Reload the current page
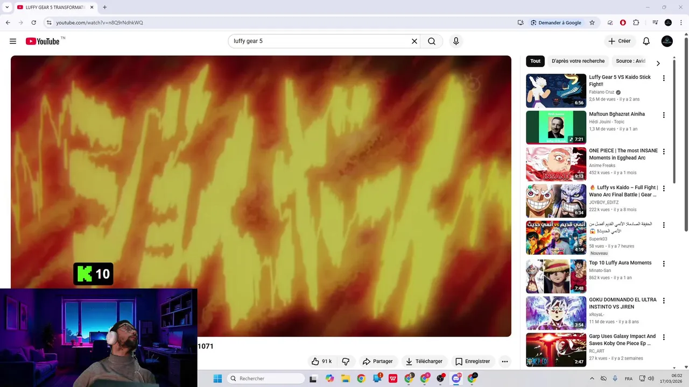Viewport: 689px width, 387px height. (33, 23)
